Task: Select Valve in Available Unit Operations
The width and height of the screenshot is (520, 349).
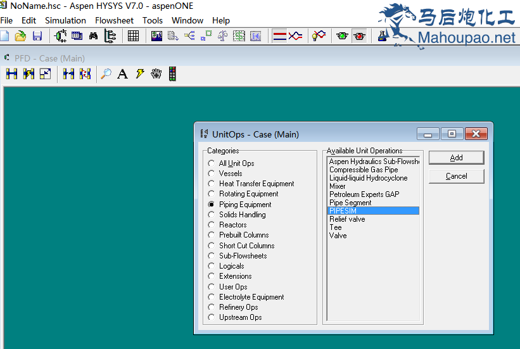Action: click(x=374, y=236)
